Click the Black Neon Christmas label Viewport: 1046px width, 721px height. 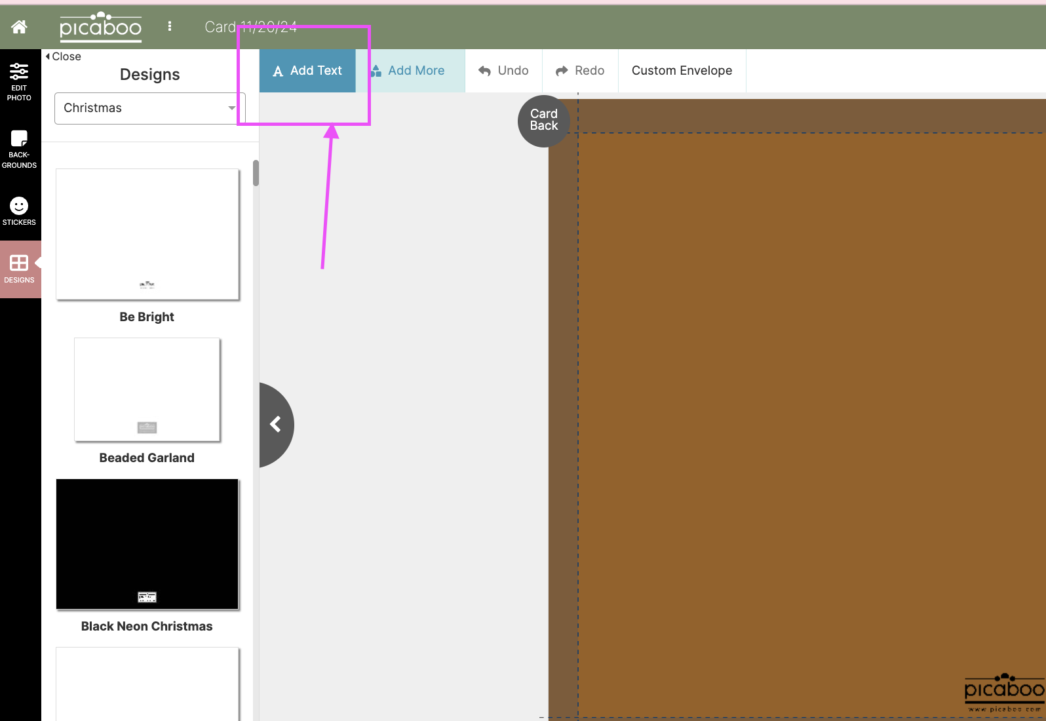[x=147, y=627]
